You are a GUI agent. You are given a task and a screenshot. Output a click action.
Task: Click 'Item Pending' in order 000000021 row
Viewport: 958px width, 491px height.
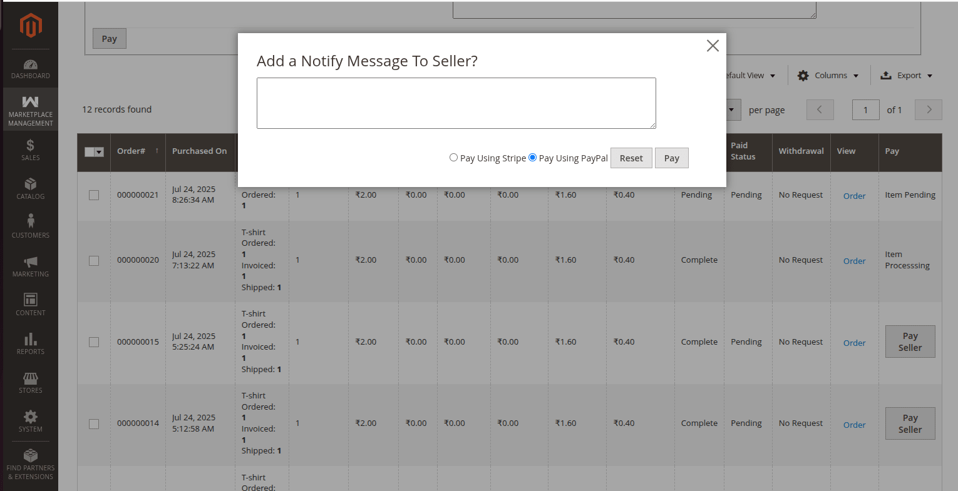910,195
